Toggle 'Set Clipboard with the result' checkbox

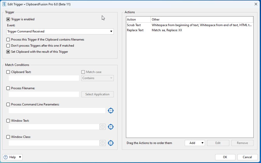(x=8, y=52)
